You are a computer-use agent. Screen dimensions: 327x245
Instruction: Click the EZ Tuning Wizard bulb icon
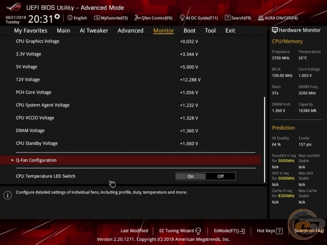click(198, 231)
